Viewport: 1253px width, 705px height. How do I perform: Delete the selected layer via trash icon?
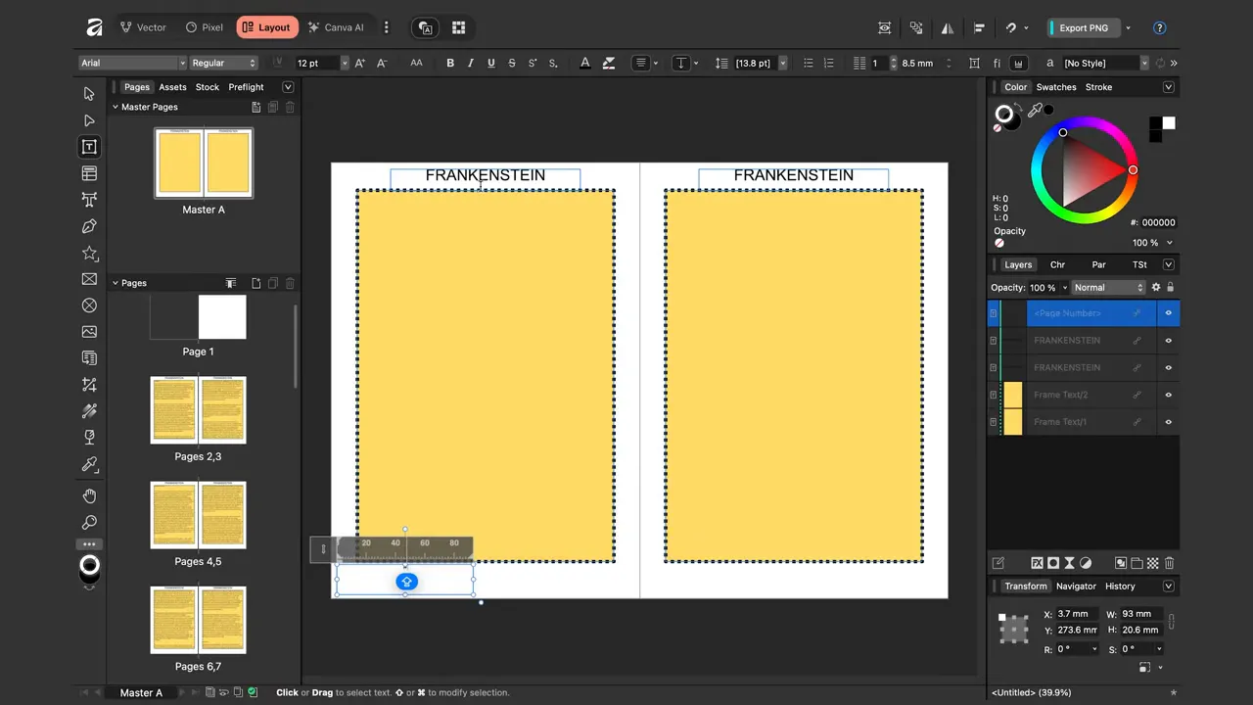tap(1169, 563)
